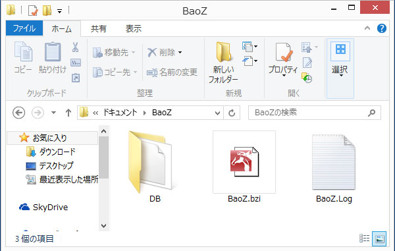Viewport: 395px width, 251px height.
Task: Click the window folder icon in title bar
Action: 11,10
